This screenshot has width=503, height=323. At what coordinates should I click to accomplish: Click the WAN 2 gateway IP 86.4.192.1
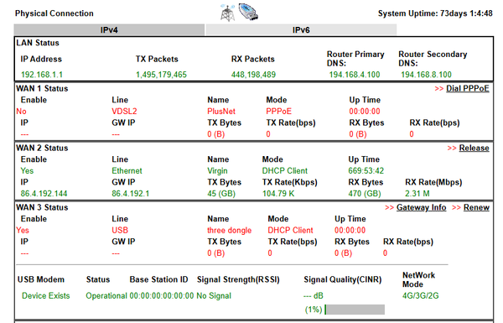pos(130,194)
